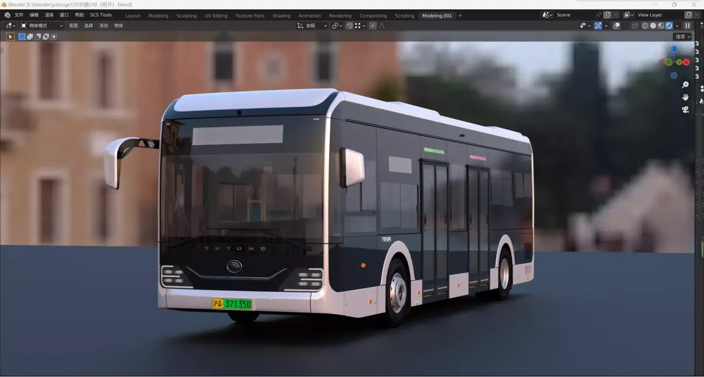Toggle X-ray mode button
The image size is (704, 377).
pyautogui.click(x=634, y=26)
